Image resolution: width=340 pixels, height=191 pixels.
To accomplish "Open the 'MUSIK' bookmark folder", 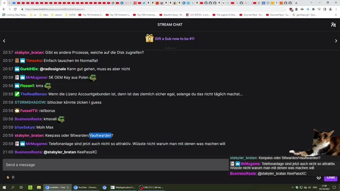I will (x=70, y=15).
